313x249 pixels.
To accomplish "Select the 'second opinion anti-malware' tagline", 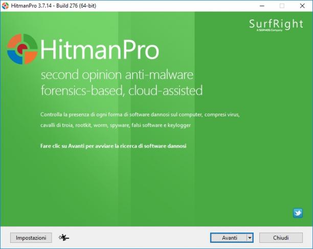I will [x=117, y=75].
